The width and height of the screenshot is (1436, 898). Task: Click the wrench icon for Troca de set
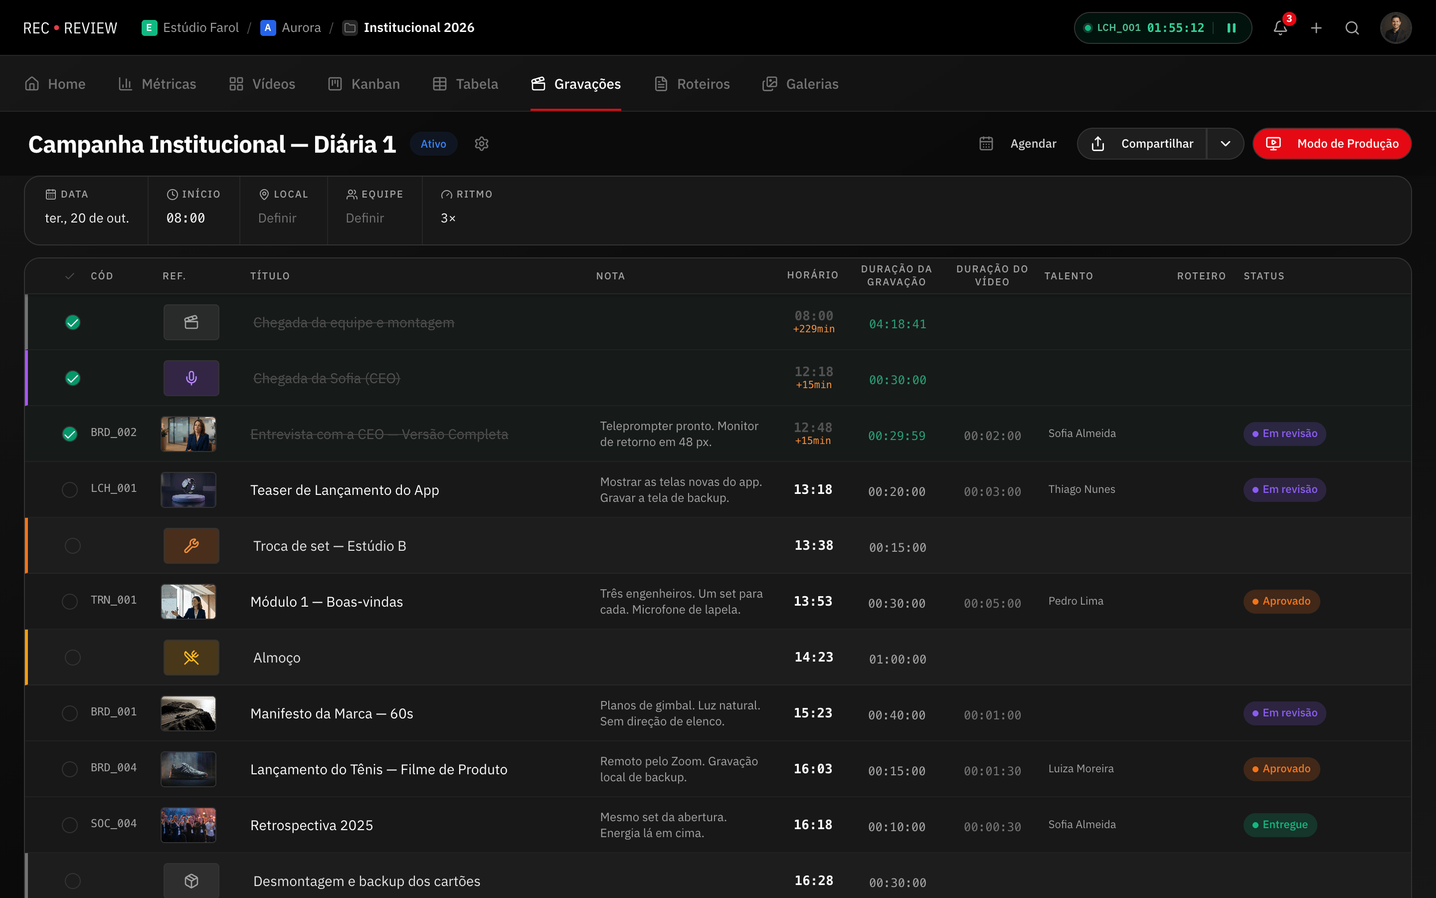point(191,546)
